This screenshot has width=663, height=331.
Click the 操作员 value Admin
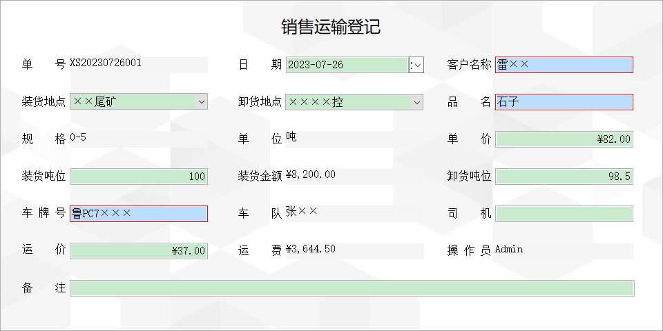click(509, 249)
